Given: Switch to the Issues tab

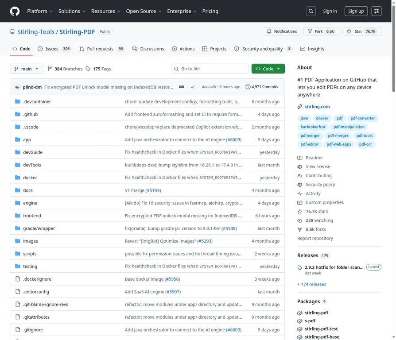Looking at the screenshot, I should click(54, 49).
